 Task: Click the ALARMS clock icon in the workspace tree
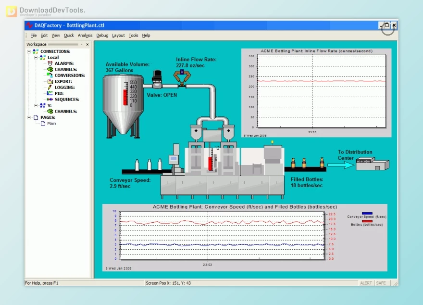click(x=50, y=64)
